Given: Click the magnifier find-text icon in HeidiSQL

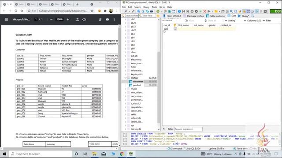Looking at the screenshot, I should point(231,11).
